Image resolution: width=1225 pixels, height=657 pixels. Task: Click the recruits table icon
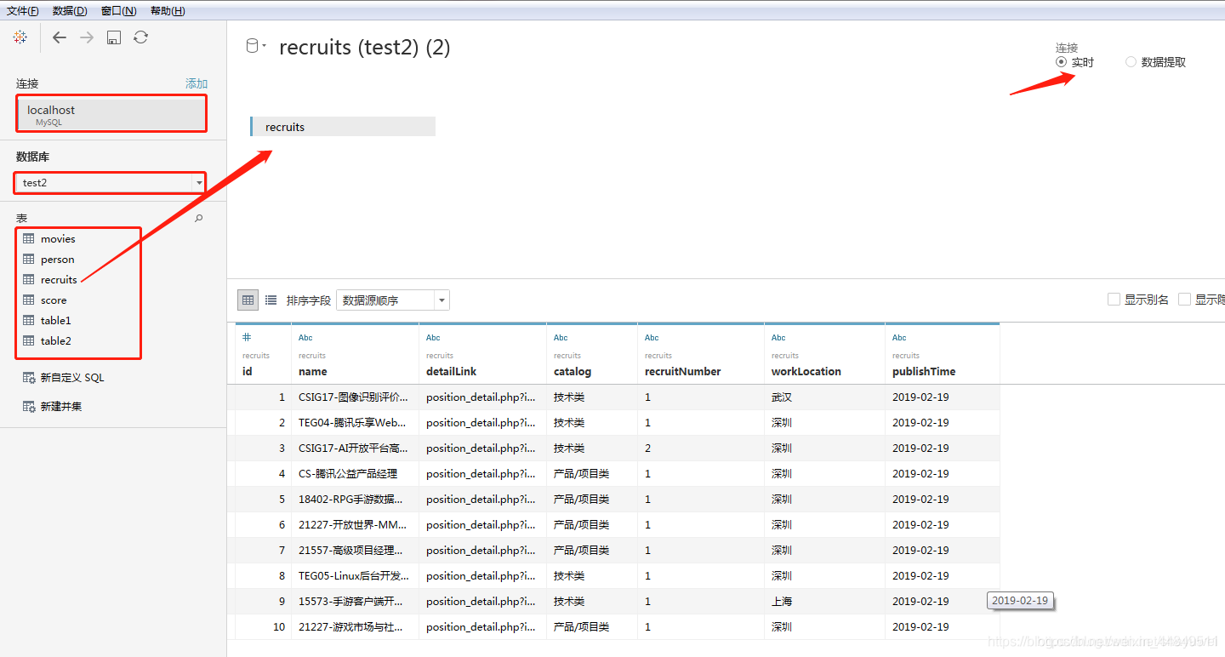[29, 280]
